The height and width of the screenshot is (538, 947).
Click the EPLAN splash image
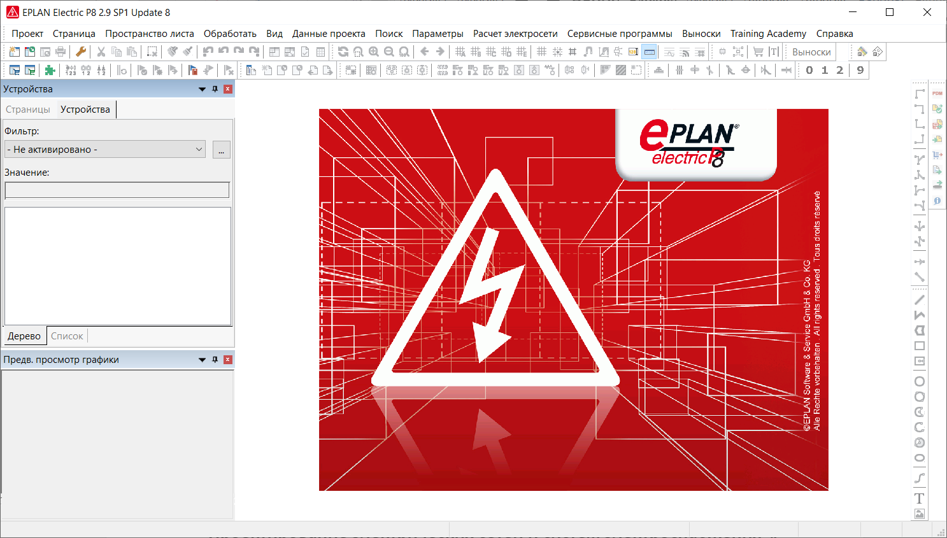(x=574, y=300)
